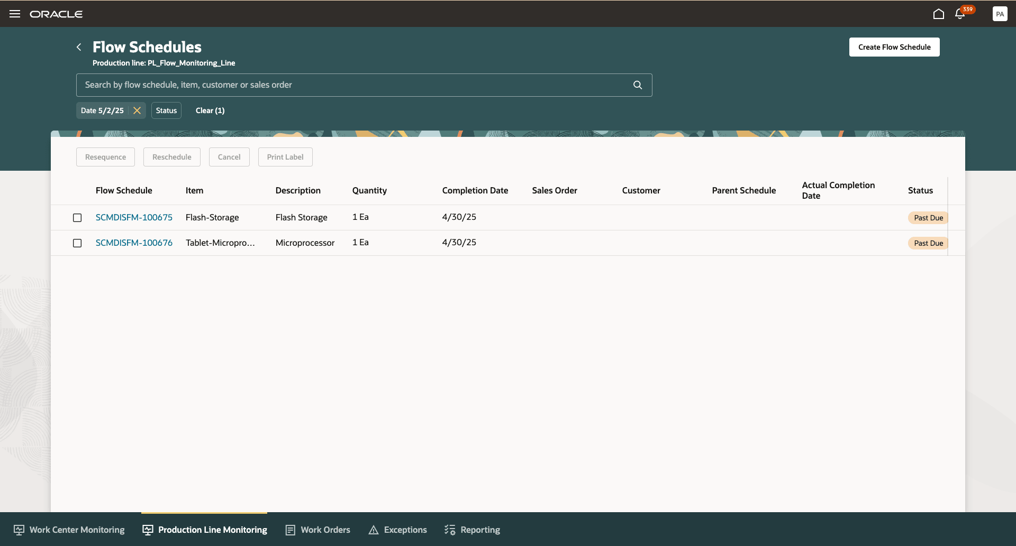
Task: Click the Description column header
Action: (298, 190)
